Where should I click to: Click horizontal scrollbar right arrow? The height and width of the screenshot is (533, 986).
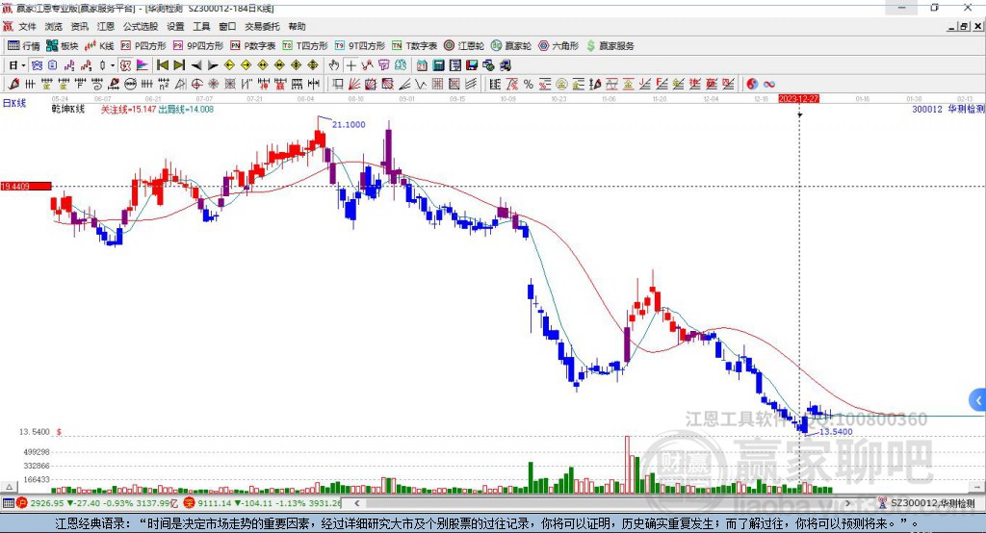[x=847, y=503]
